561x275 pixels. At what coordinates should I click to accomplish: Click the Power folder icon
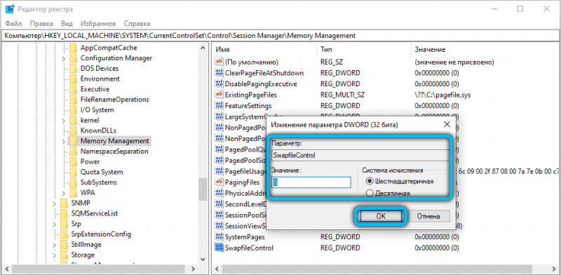point(73,161)
